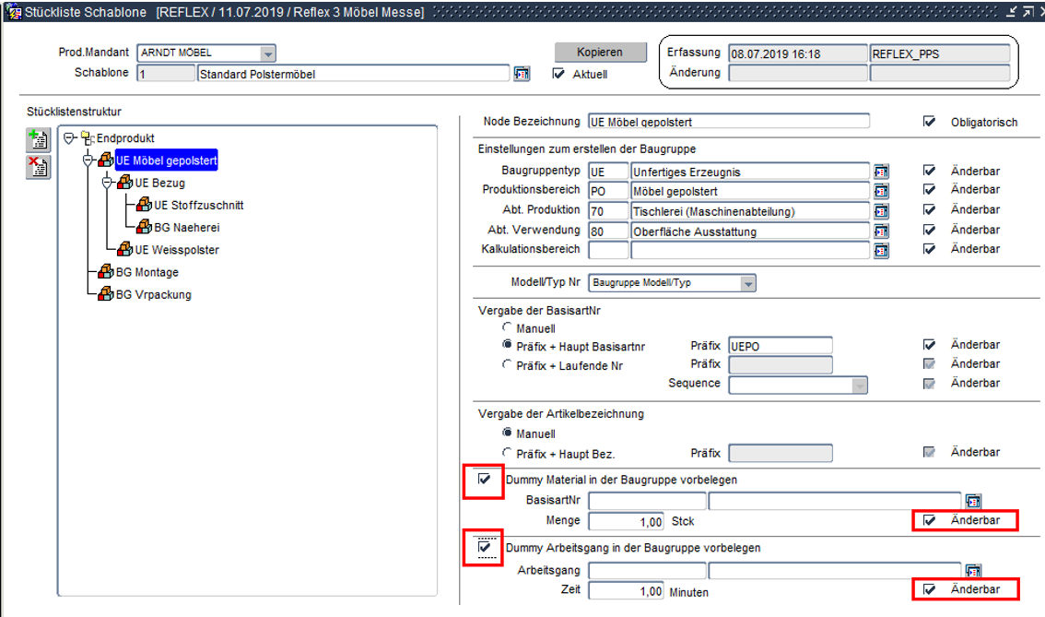Click the Node Bezeichnung input field
Image resolution: width=1045 pixels, height=617 pixels.
click(x=728, y=122)
